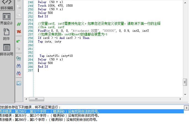The width and height of the screenshot is (189, 139).
Task: Click the binoculars find icon
Action: tap(19, 66)
